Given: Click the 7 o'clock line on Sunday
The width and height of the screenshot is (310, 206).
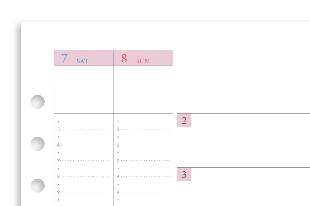Looking at the screenshot, I should [x=143, y=161].
